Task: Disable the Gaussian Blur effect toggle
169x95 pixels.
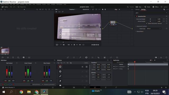Action: point(137,16)
